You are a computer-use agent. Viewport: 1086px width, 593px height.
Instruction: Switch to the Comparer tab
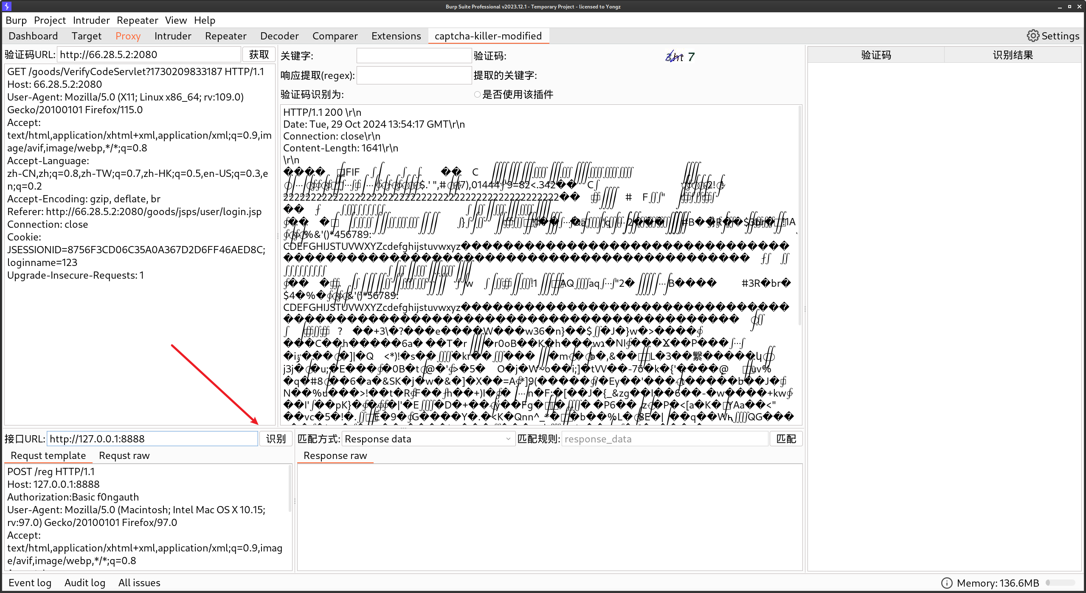(x=335, y=36)
